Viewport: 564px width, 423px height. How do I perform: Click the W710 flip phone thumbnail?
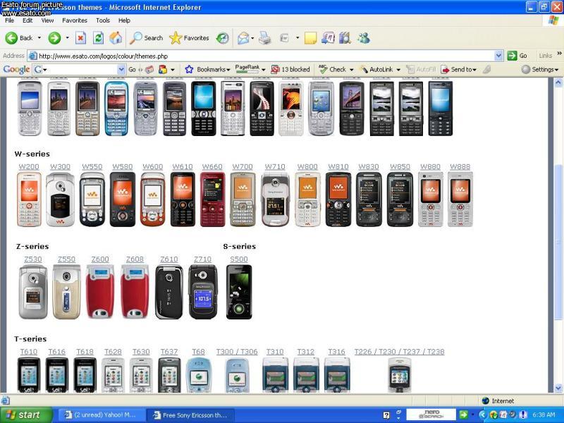275,200
